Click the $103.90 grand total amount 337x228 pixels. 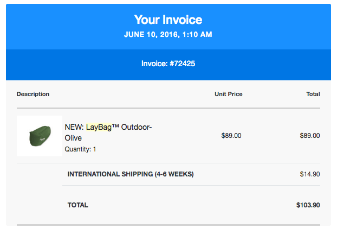click(x=308, y=205)
